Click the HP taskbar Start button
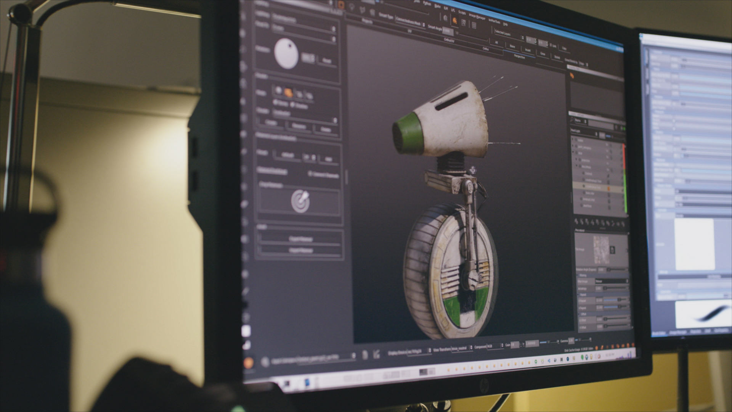Image resolution: width=732 pixels, height=412 pixels. pos(287,383)
